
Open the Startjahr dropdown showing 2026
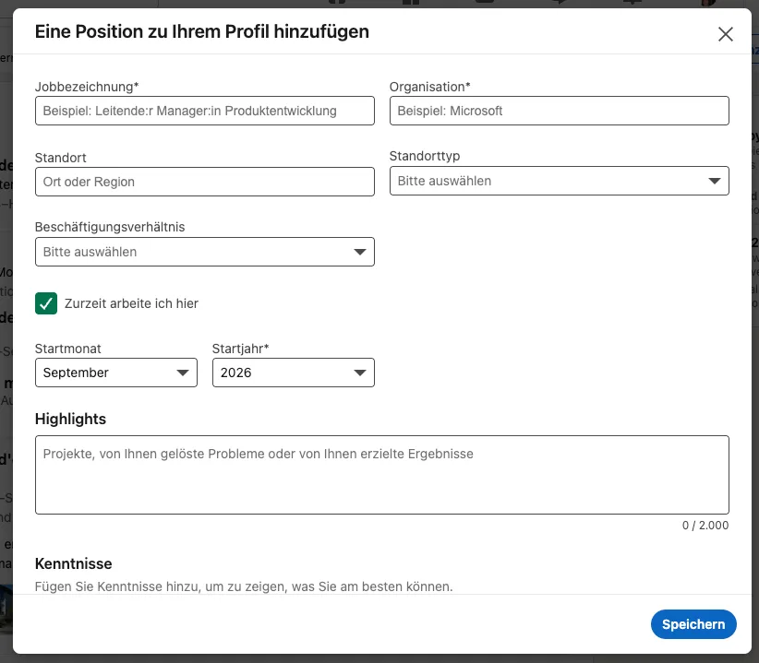coord(294,373)
